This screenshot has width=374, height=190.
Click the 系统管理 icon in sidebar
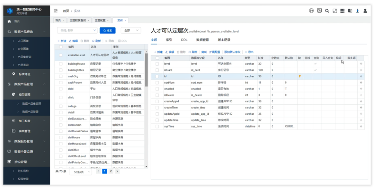click(9, 162)
